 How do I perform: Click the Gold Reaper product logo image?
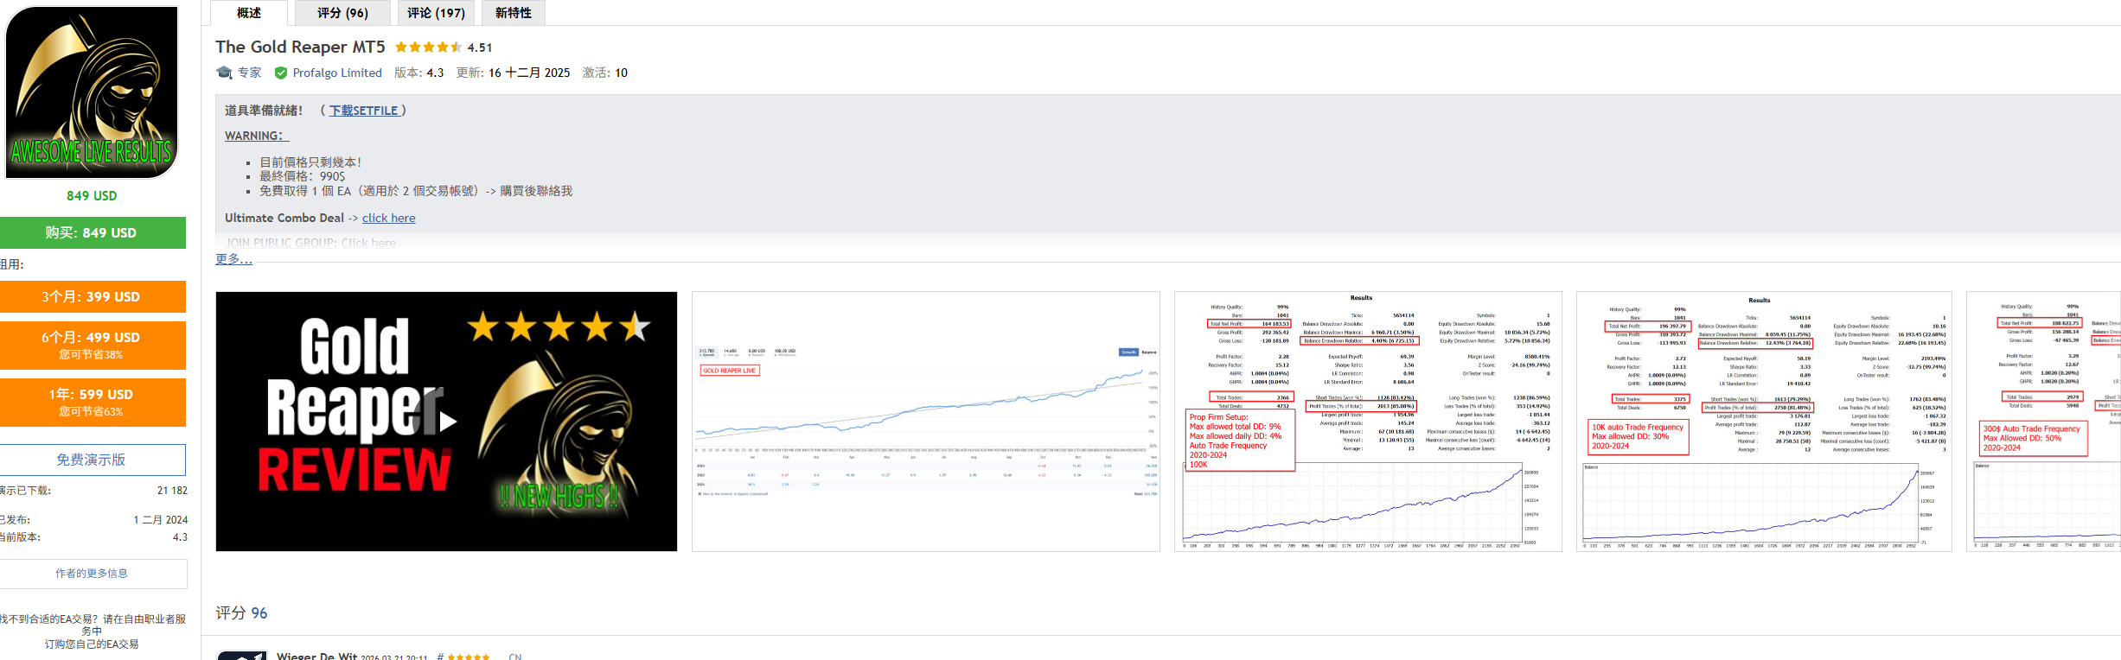[92, 92]
